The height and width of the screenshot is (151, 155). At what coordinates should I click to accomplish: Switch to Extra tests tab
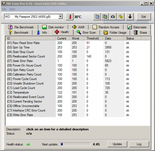point(137,27)
